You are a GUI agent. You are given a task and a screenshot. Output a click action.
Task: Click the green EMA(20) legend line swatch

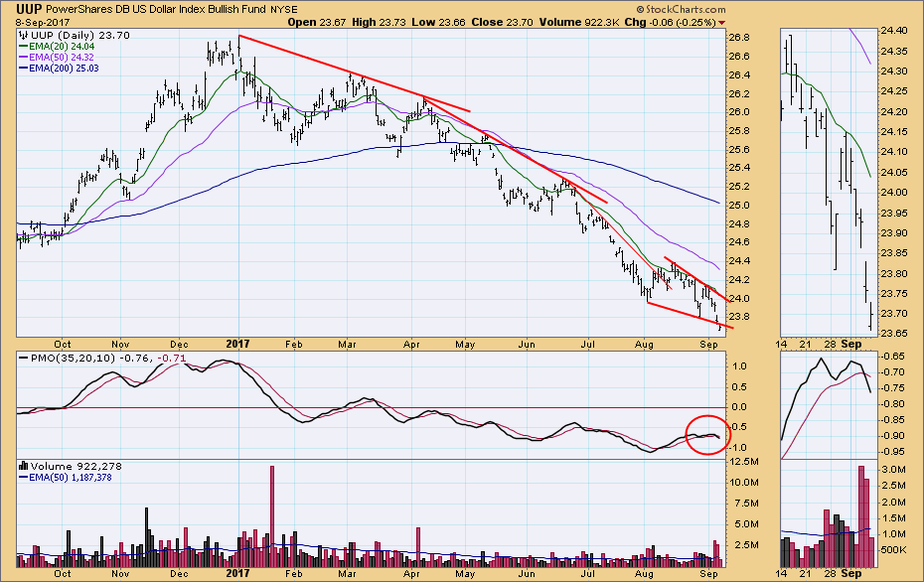24,46
